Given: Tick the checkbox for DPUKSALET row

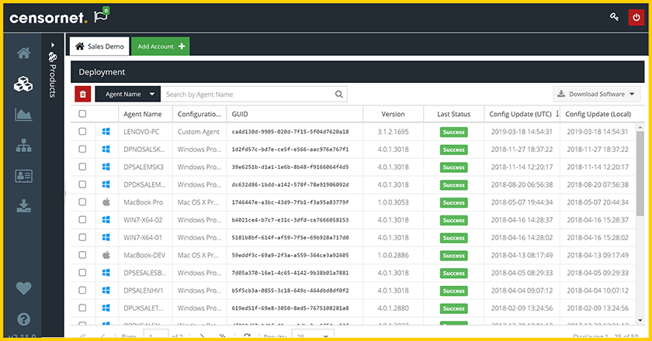Looking at the screenshot, I should (x=82, y=308).
